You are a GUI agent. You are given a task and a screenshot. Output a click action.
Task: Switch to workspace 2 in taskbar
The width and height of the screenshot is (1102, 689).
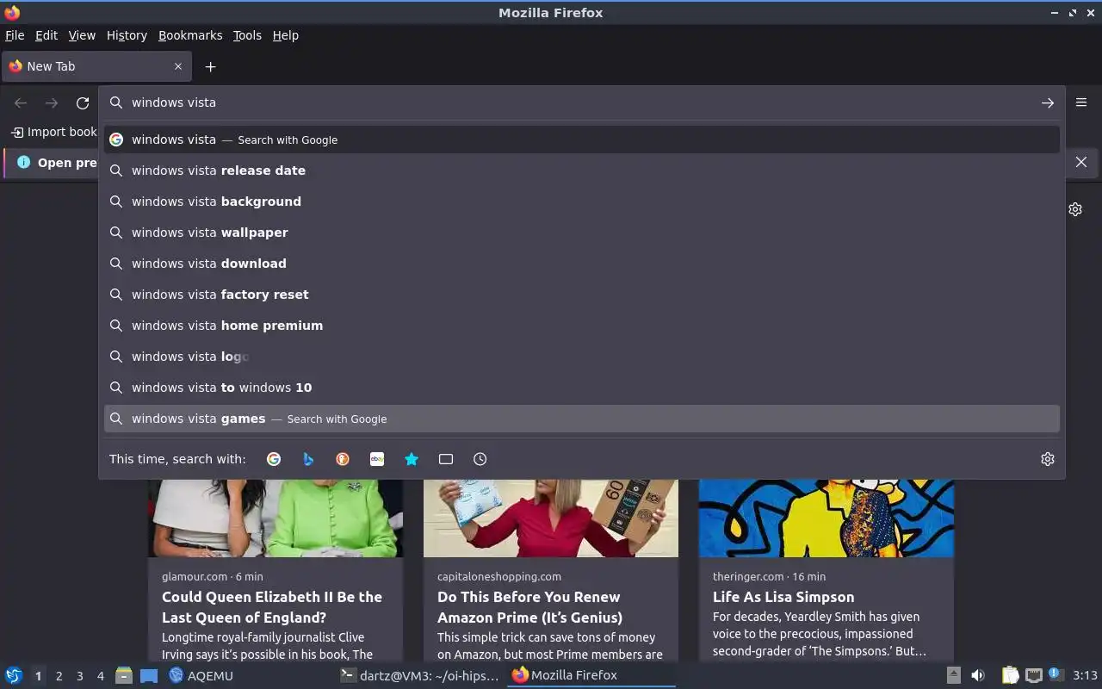[x=59, y=676]
